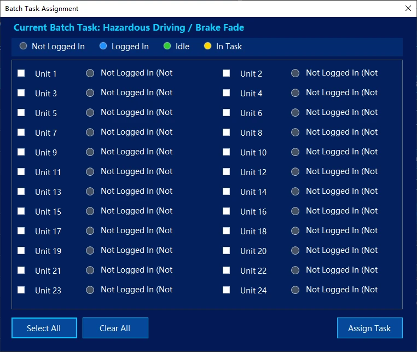Check the Unit 12 checkbox
The height and width of the screenshot is (352, 417).
click(227, 171)
